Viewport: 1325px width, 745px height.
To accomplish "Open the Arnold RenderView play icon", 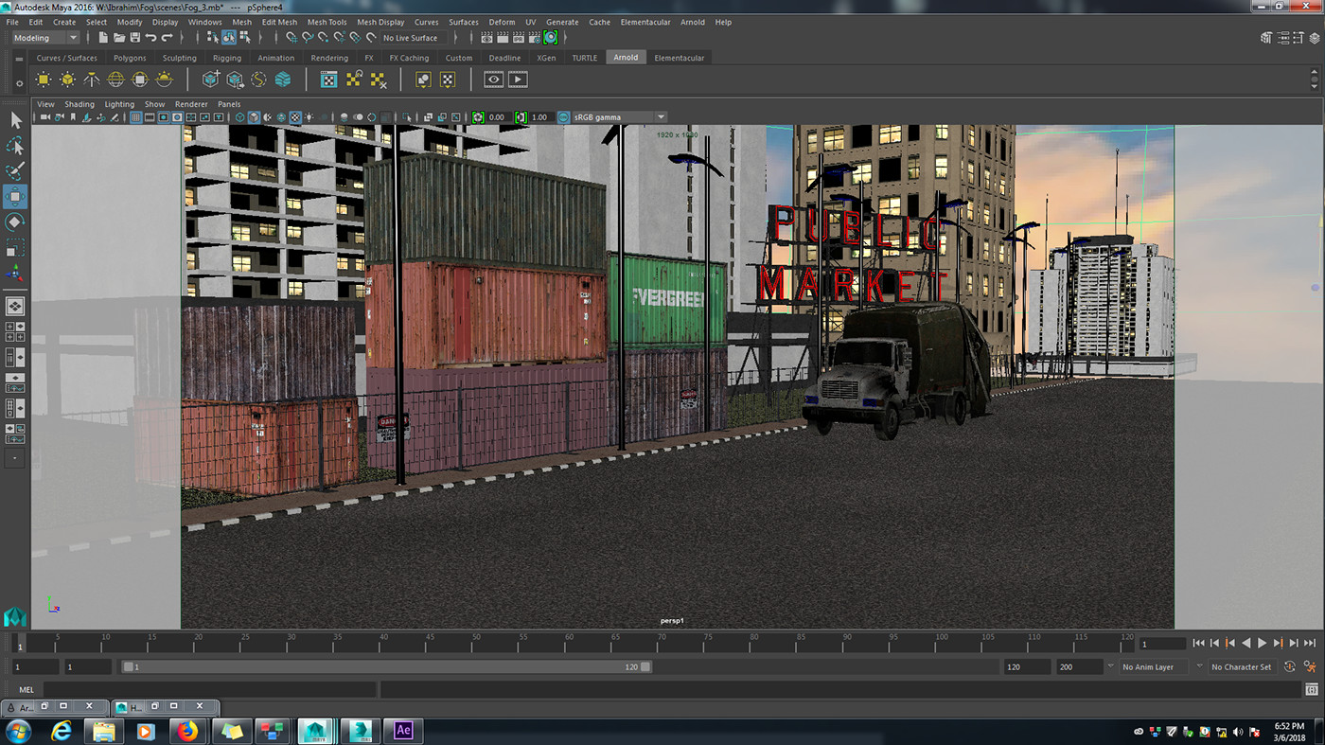I will pyautogui.click(x=518, y=80).
